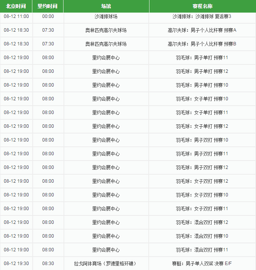Click the 沙滩排球场 venue cell
Screen dimensions: 256x270
pyautogui.click(x=106, y=16)
